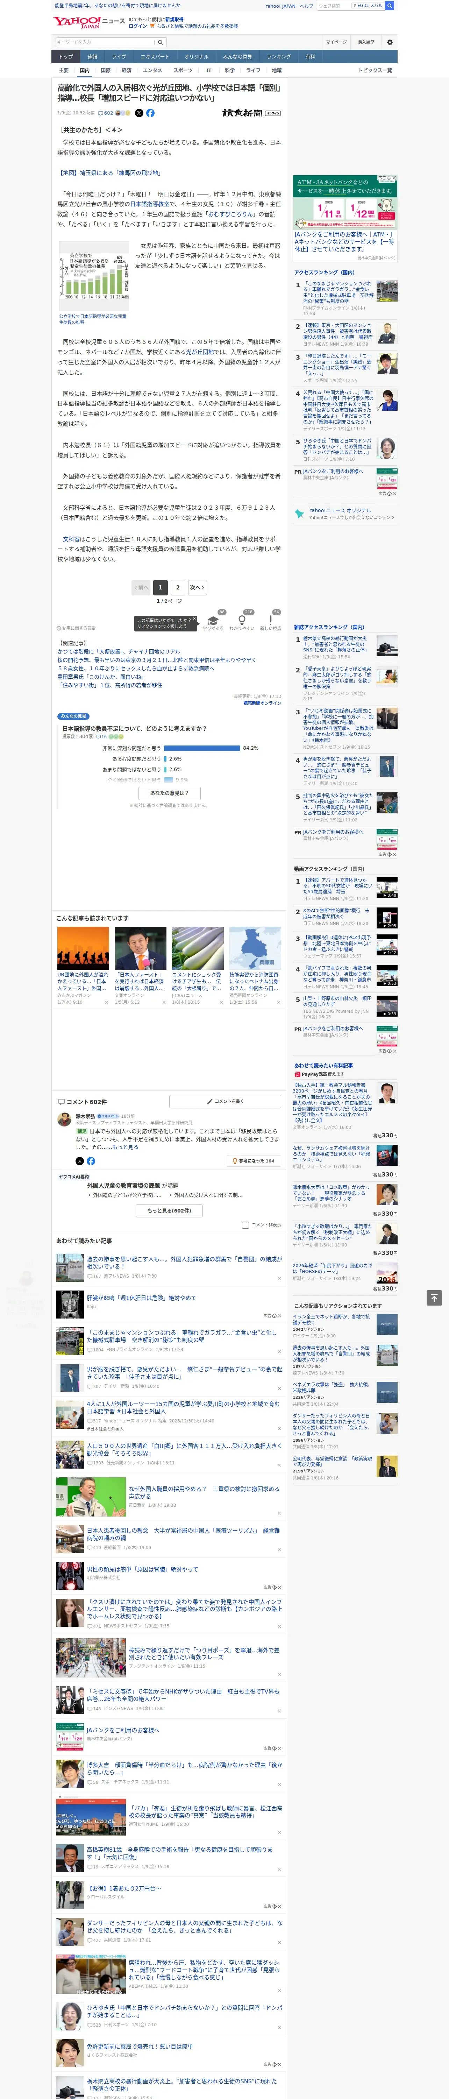449x2099 pixels.
Task: Click the keyword search magnifier icon
Action: (x=161, y=42)
